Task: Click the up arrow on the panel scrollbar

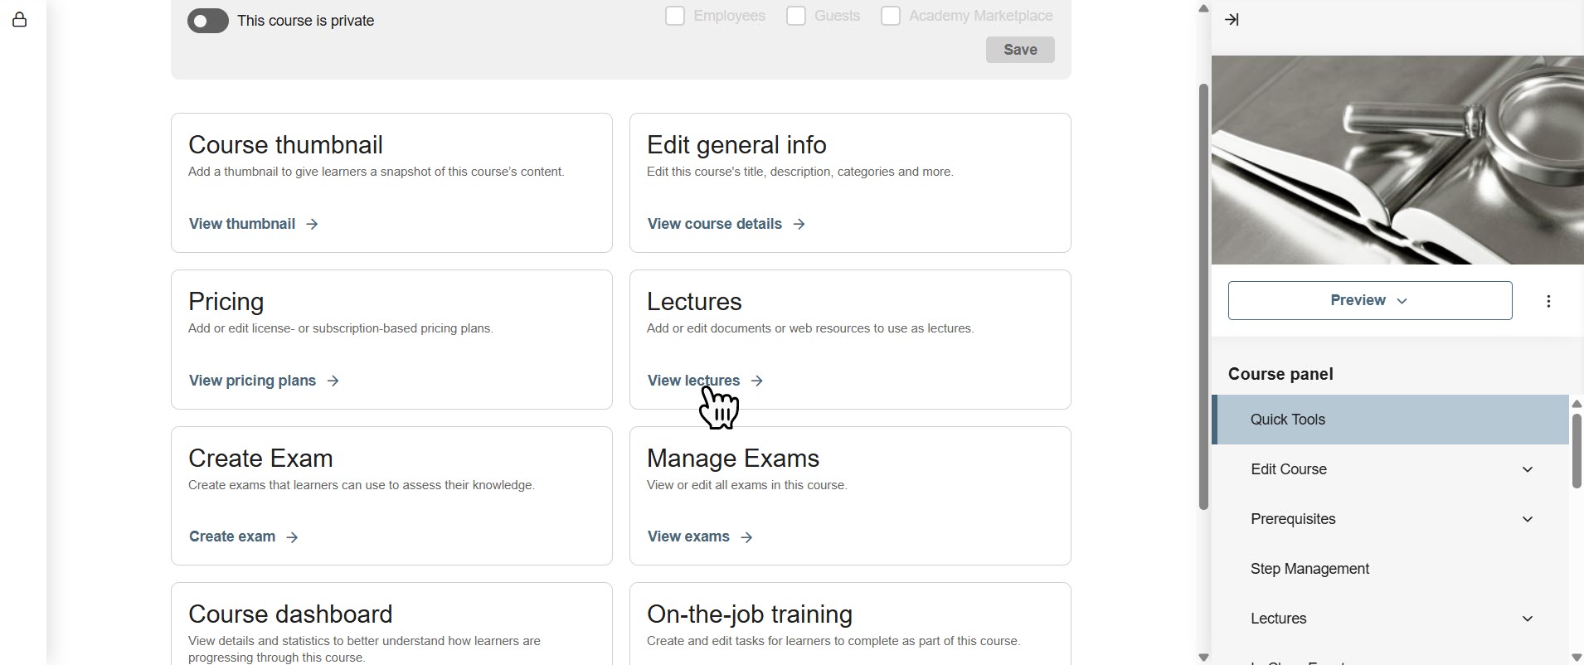Action: coord(1576,404)
